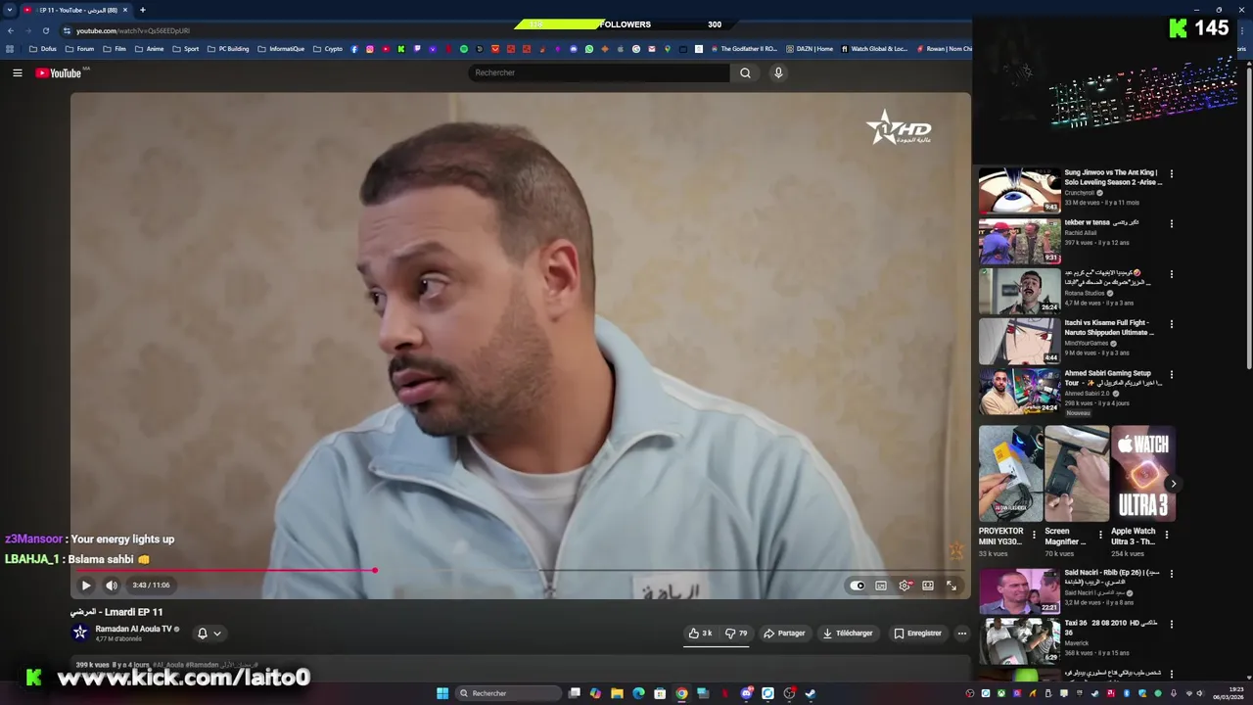Open the Sport bookmarks folder
This screenshot has height=705, width=1253.
(185, 49)
